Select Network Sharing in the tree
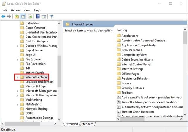The height and width of the screenshot is (132, 188). point(36,108)
